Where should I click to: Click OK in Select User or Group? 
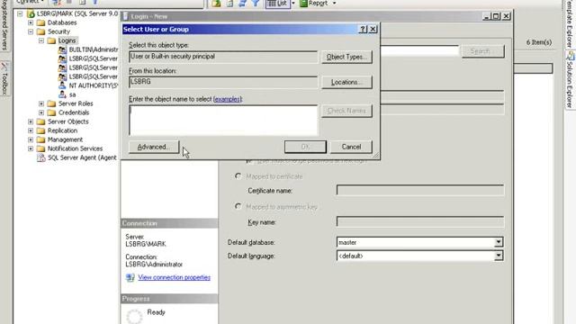click(x=305, y=147)
